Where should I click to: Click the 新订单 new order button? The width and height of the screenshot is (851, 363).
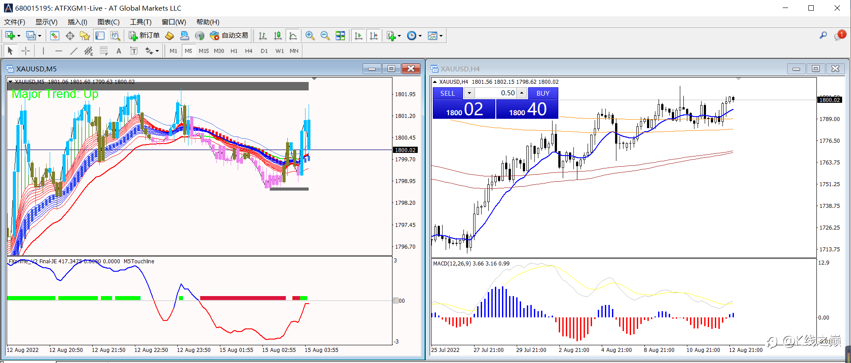(144, 36)
